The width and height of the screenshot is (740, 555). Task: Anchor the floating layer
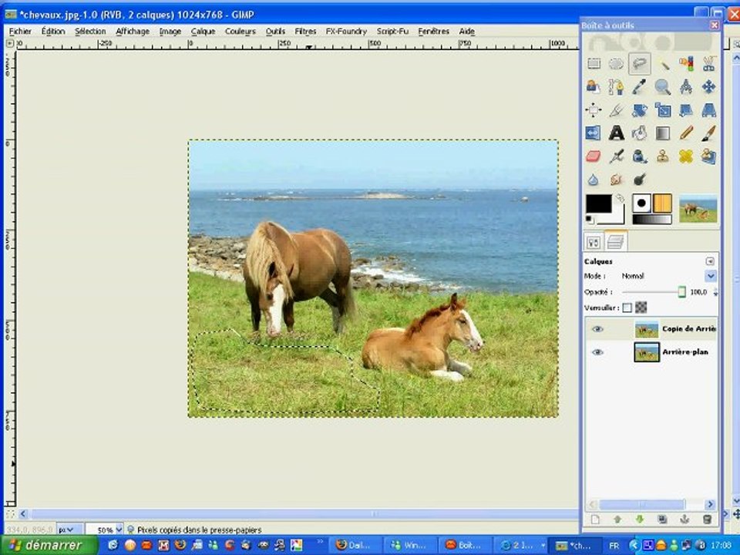684,519
